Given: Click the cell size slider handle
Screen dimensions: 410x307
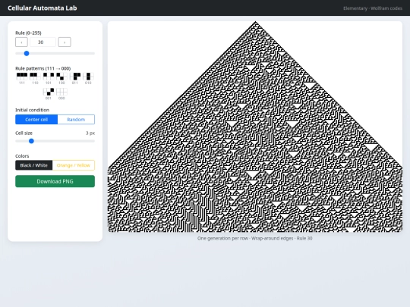Looking at the screenshot, I should [31, 141].
